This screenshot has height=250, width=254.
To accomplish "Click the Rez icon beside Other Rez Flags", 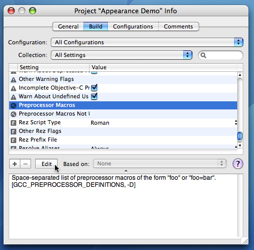I will coord(13,131).
